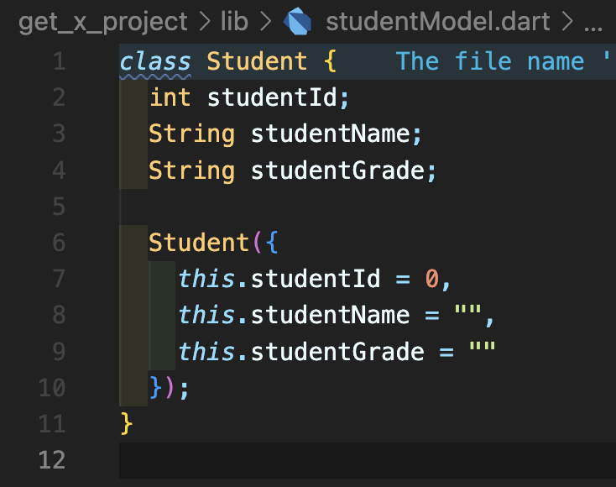The width and height of the screenshot is (616, 487).
Task: Place cursor on studentId field declaration
Action: pyautogui.click(x=272, y=97)
